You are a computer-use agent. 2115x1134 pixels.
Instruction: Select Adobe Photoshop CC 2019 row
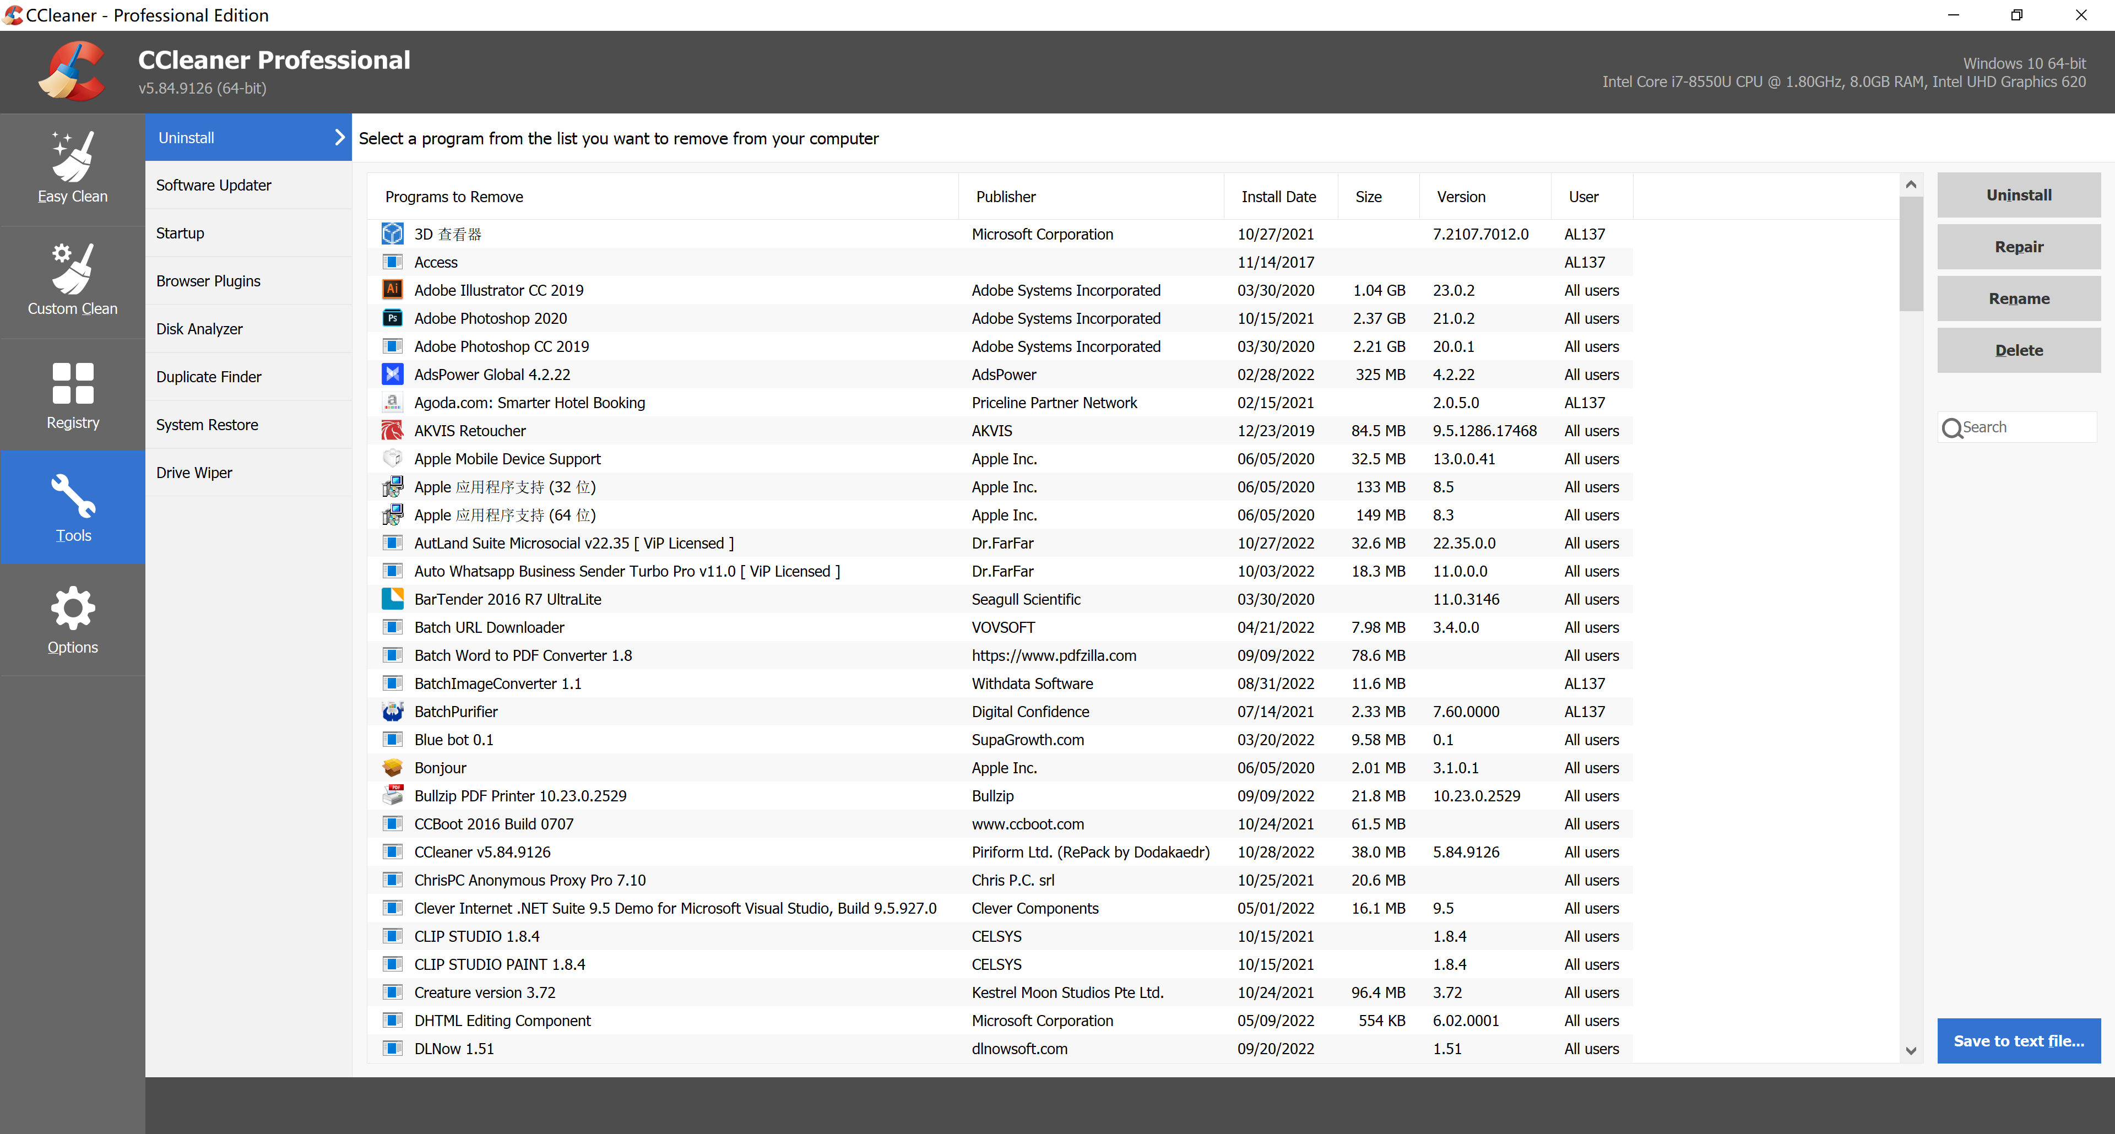1000,346
